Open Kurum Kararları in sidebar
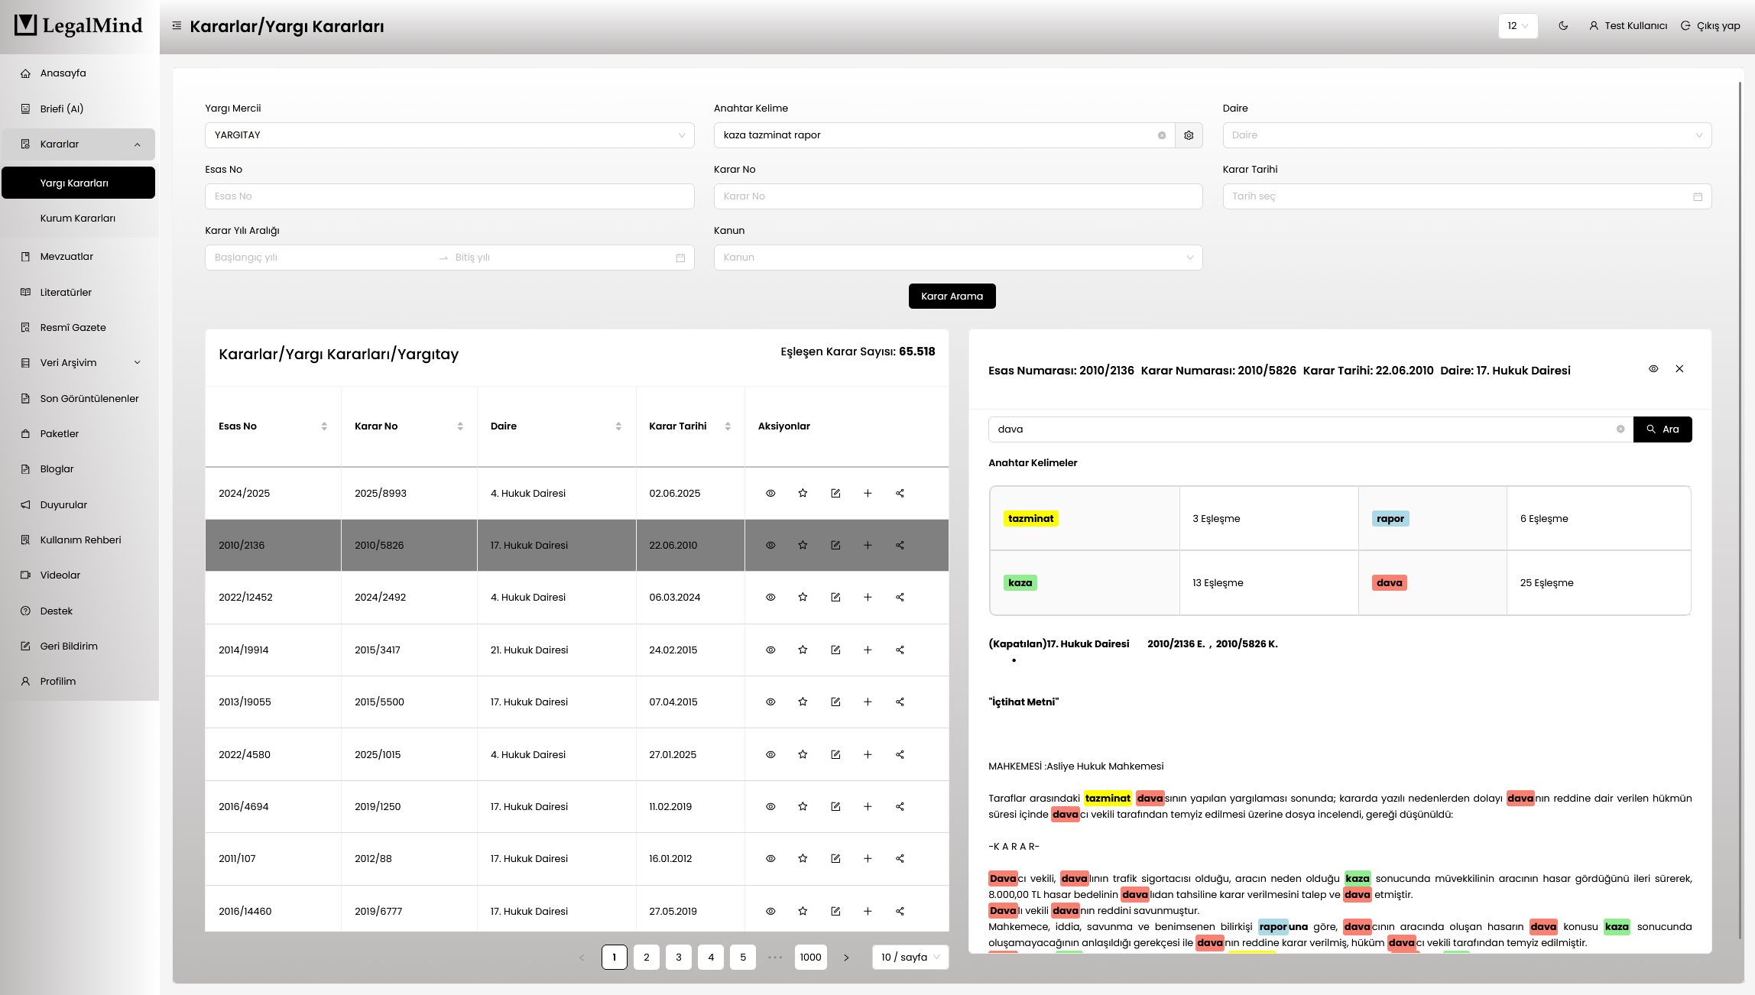Viewport: 1755px width, 995px height. [x=78, y=218]
